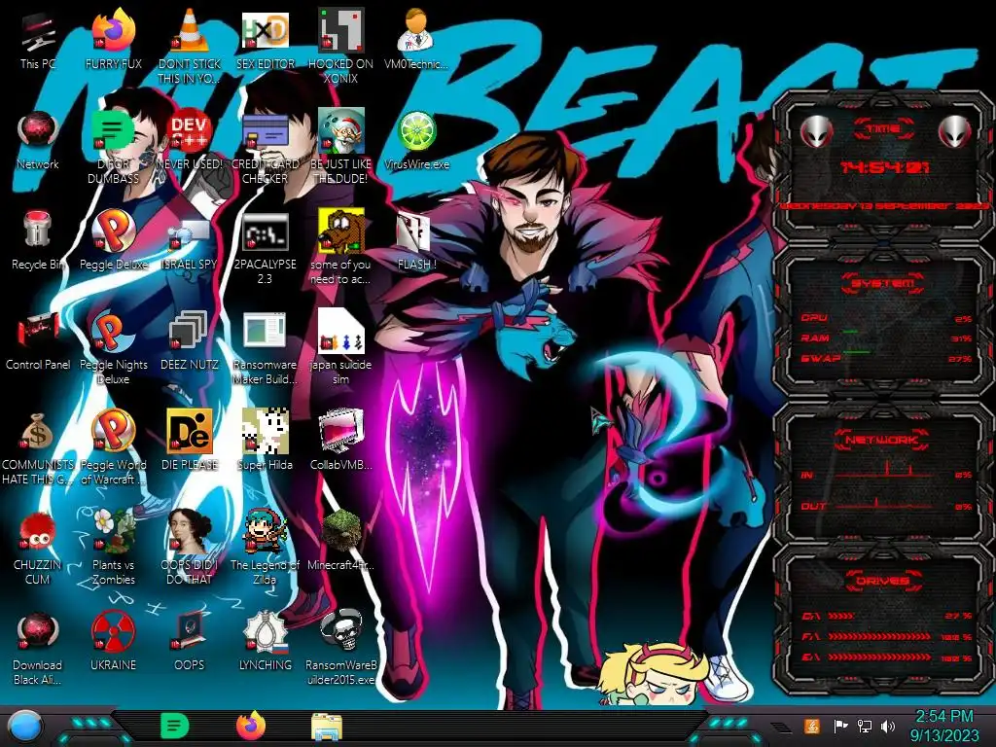
Task: Click the taskbar clock showing 2:54 PM
Action: click(x=943, y=726)
